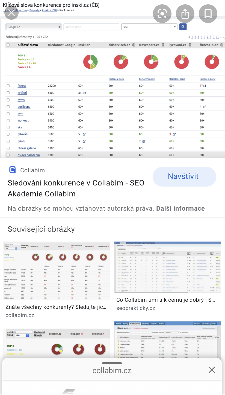Toggle the select-all checkbox in the table header

click(8, 45)
